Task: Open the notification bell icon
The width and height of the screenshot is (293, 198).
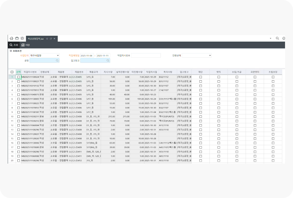Action: pyautogui.click(x=284, y=38)
